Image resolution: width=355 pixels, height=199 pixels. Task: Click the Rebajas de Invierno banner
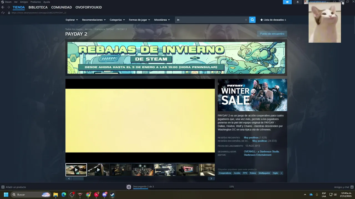click(x=176, y=58)
